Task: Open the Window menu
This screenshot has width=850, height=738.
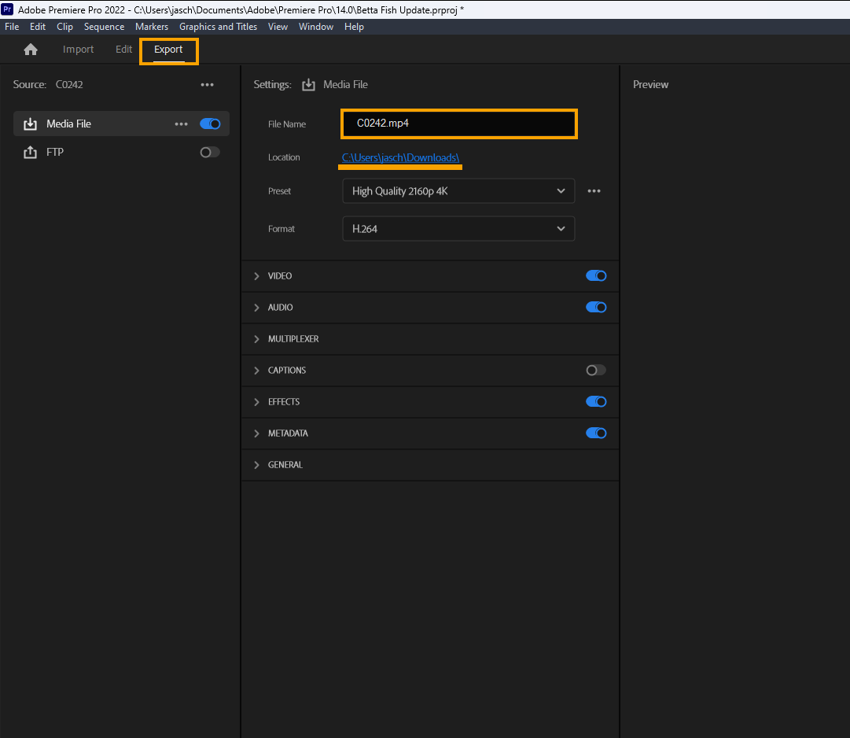Action: click(x=316, y=27)
